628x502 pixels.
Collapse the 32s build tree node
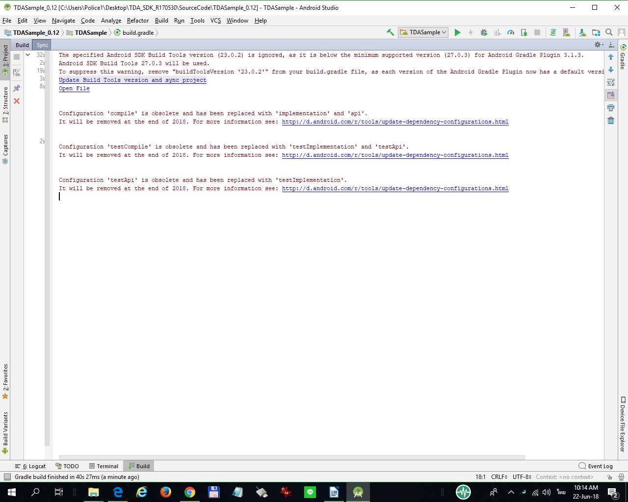(x=28, y=55)
